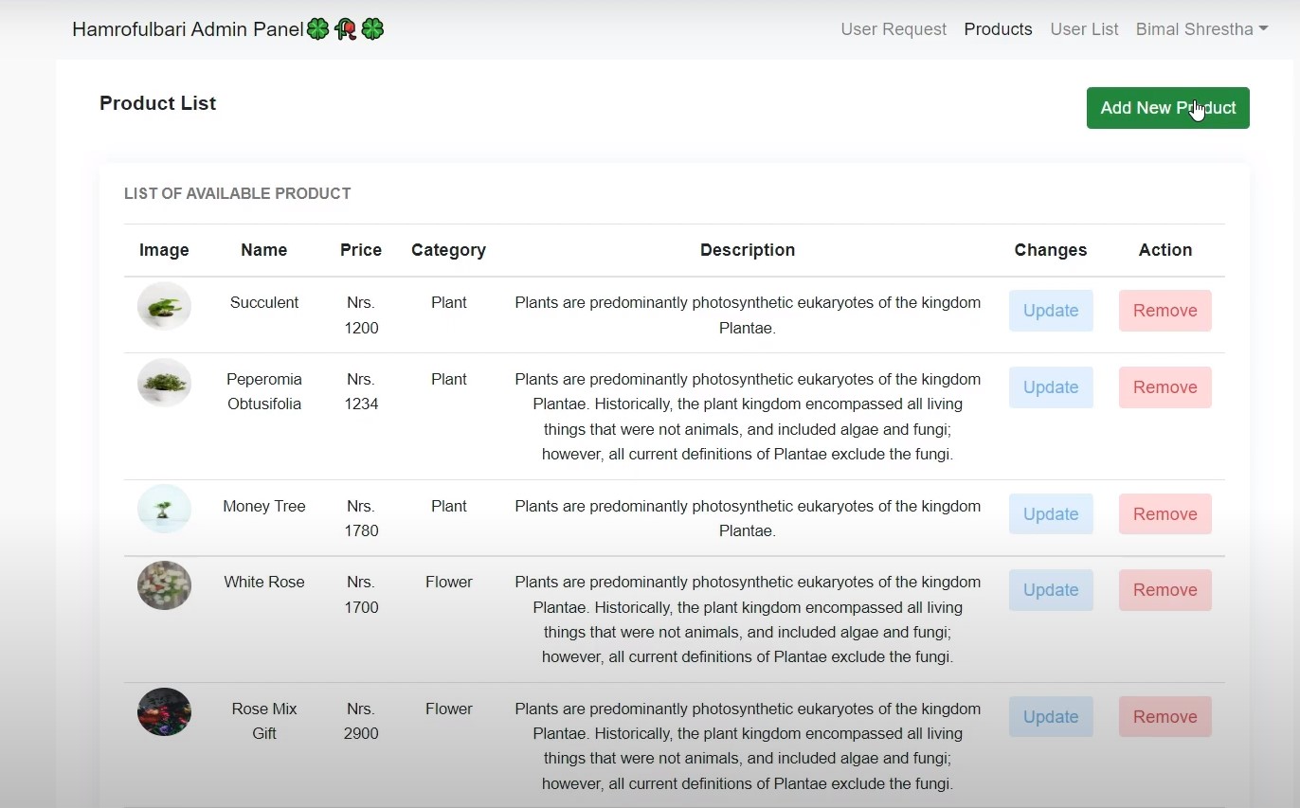Click the rose emoji in the site title

(x=345, y=29)
